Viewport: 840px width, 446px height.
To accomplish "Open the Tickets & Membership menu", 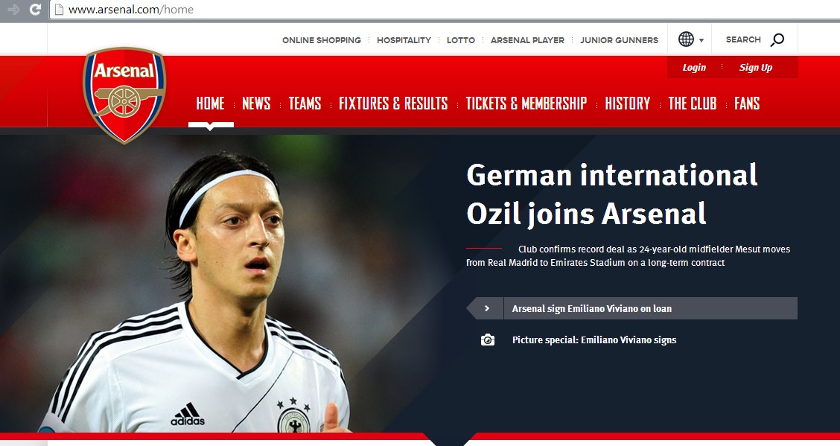I will click(x=526, y=103).
